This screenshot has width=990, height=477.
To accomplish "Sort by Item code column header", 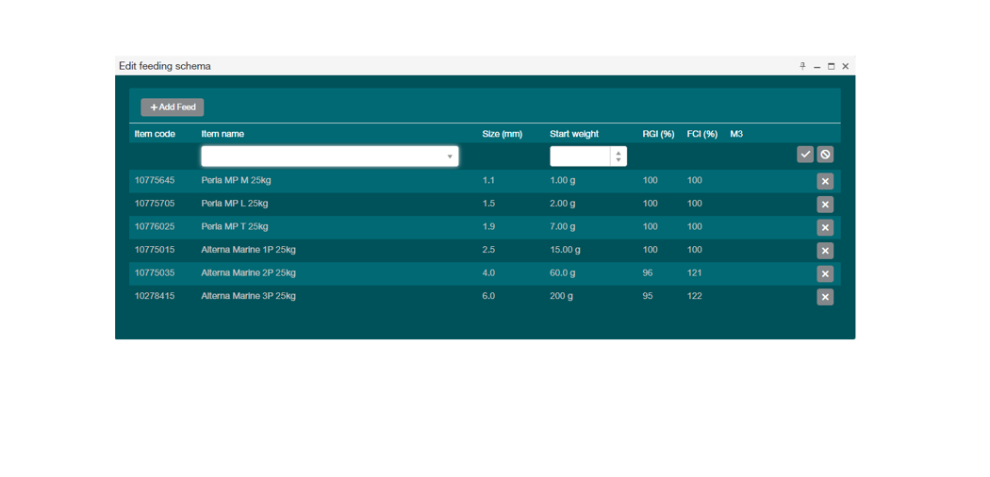I will [x=155, y=134].
